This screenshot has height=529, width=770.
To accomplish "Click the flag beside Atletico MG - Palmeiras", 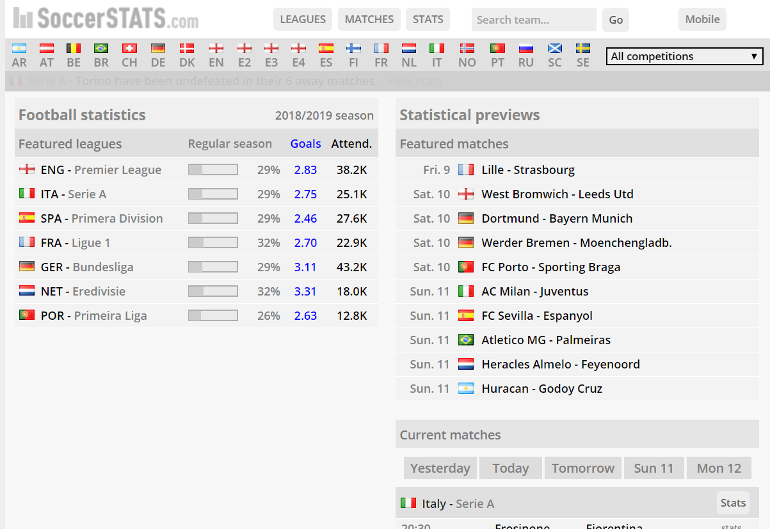I will tap(466, 340).
